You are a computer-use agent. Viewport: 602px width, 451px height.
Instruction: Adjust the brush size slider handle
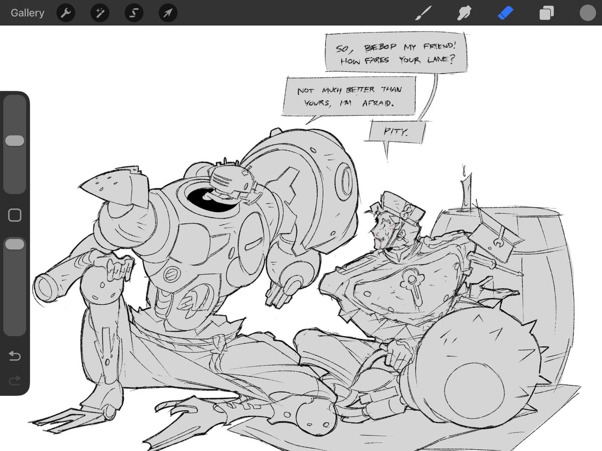coord(15,141)
